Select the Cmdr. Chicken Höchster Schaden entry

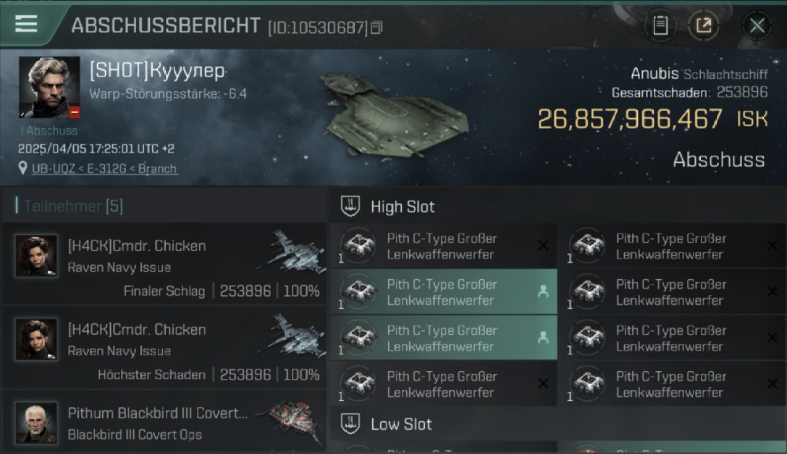[x=165, y=347]
